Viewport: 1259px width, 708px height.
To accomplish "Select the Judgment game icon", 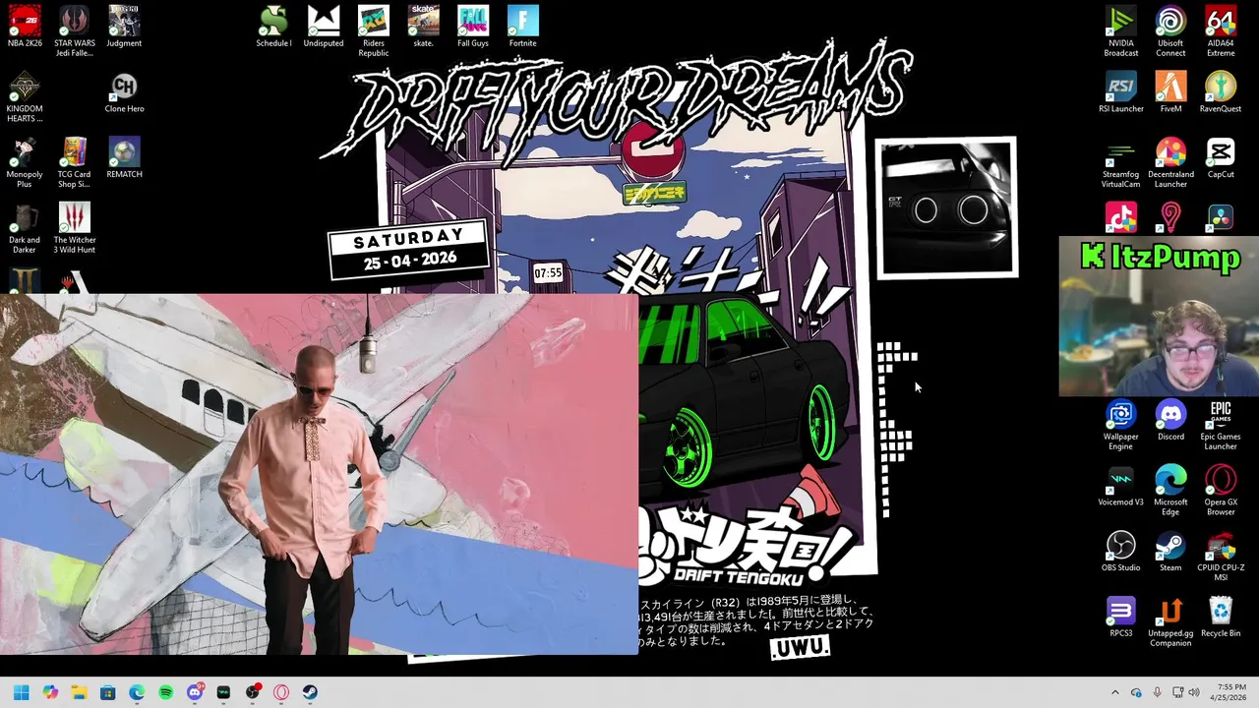I will (124, 27).
